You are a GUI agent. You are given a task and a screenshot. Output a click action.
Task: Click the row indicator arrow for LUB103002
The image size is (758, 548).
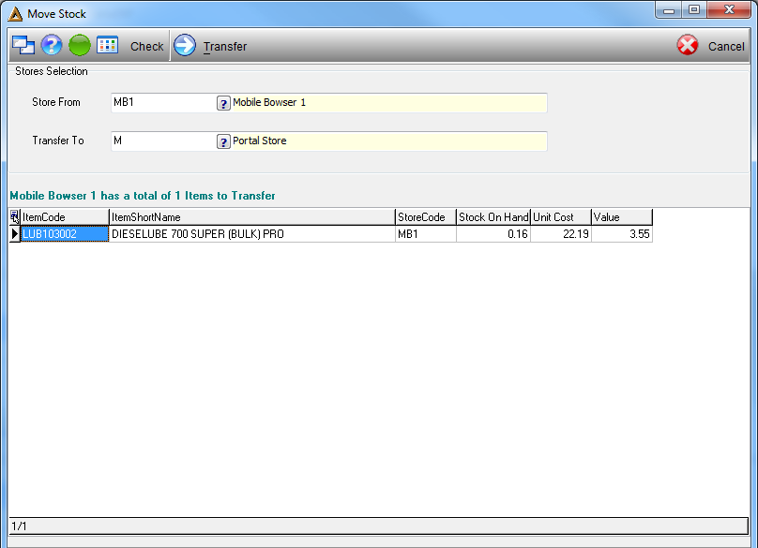pyautogui.click(x=14, y=234)
